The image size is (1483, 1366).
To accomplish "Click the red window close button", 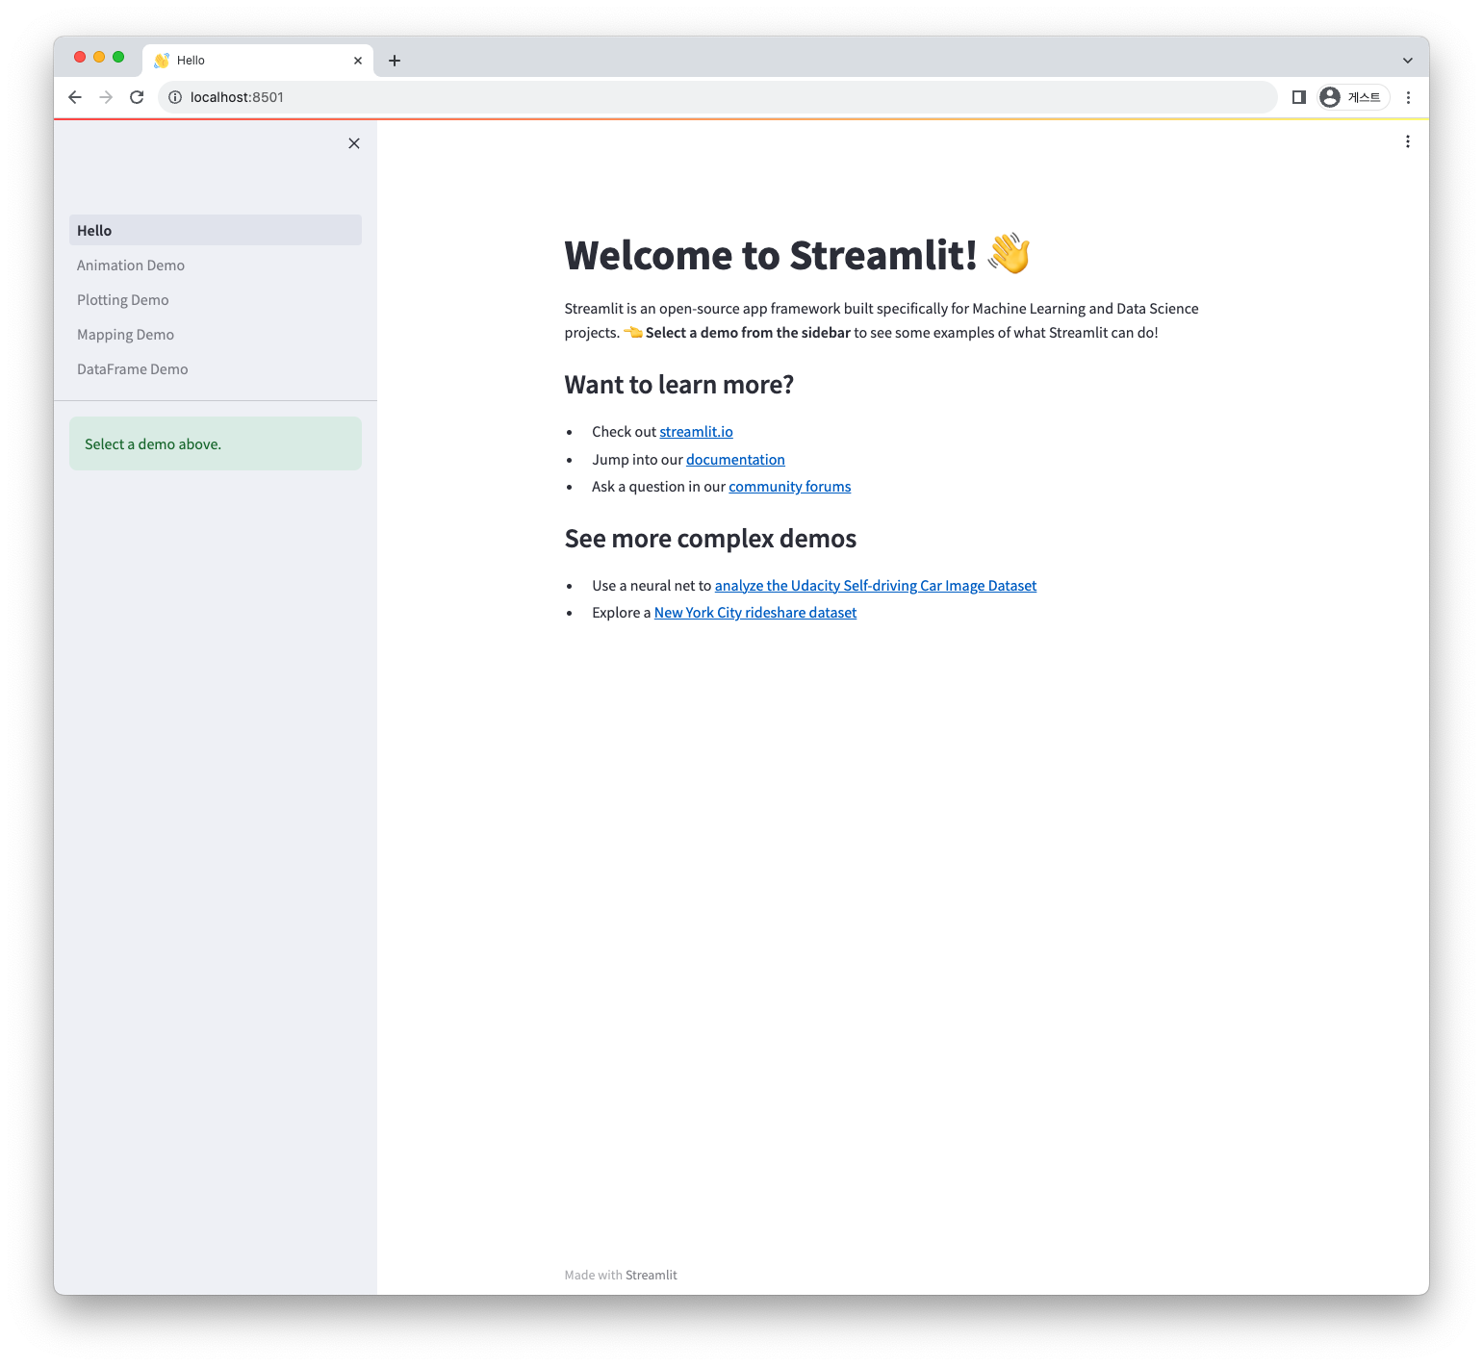I will click(x=80, y=57).
